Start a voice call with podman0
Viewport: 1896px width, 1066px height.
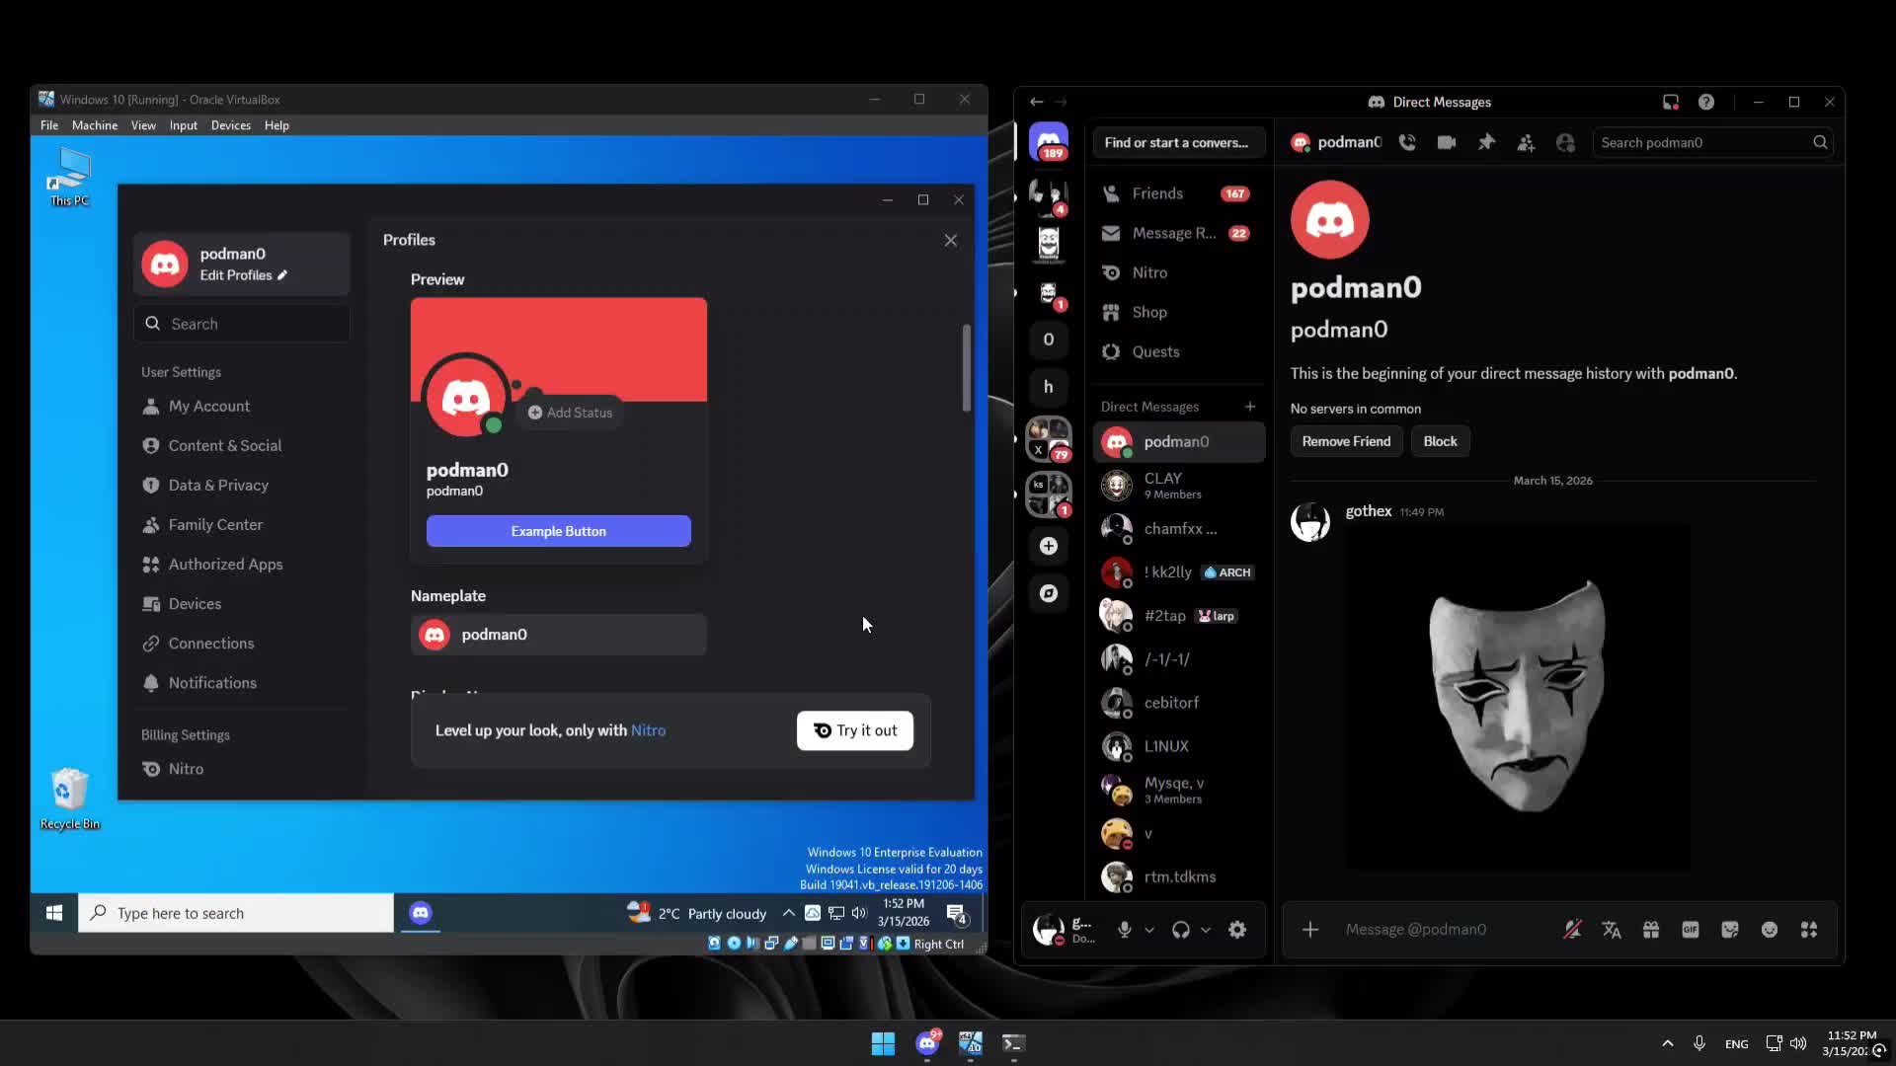(x=1407, y=142)
